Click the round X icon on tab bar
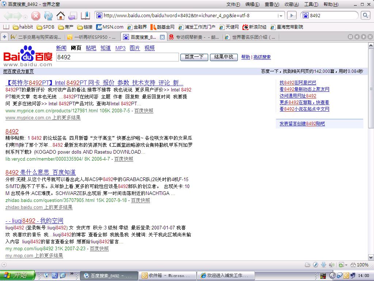The image size is (374, 281). tap(370, 37)
